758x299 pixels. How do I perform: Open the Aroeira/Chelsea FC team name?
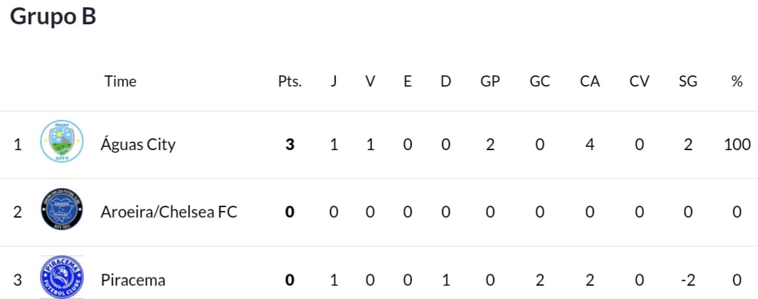pos(169,212)
